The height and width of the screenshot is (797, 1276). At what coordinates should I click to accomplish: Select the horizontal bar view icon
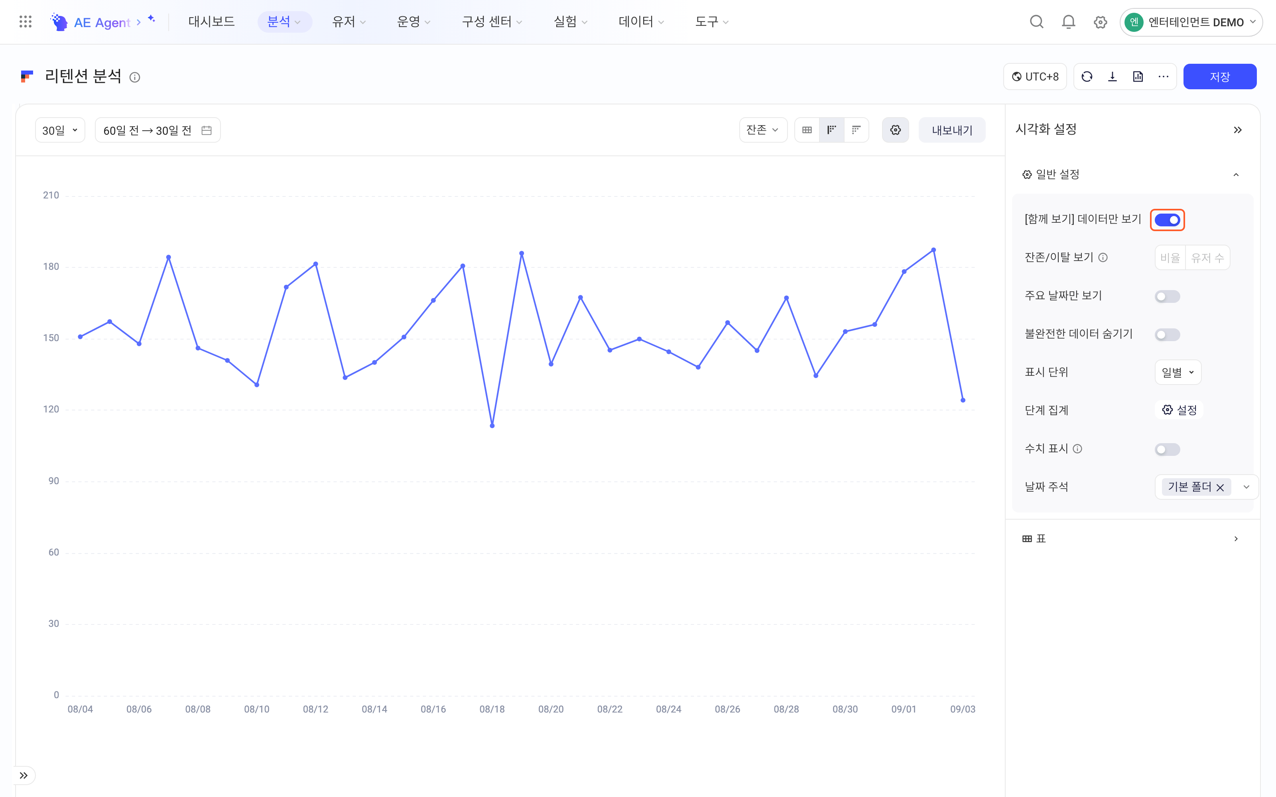[x=856, y=130]
